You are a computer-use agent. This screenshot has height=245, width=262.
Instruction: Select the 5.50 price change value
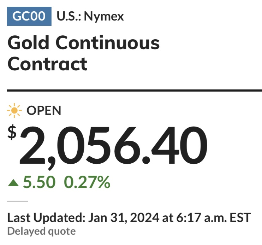pos(39,182)
